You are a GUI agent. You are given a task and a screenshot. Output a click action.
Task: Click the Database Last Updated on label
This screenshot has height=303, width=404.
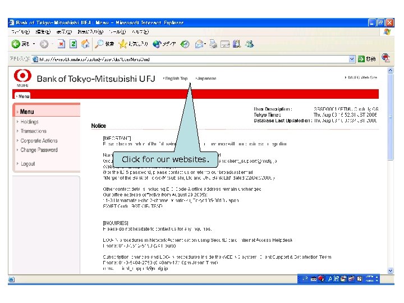point(283,121)
